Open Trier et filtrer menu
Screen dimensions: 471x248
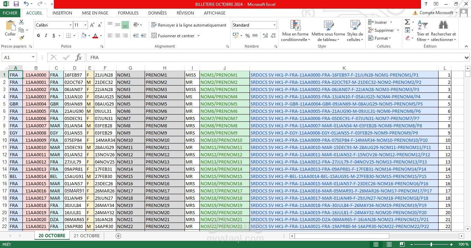point(423,31)
